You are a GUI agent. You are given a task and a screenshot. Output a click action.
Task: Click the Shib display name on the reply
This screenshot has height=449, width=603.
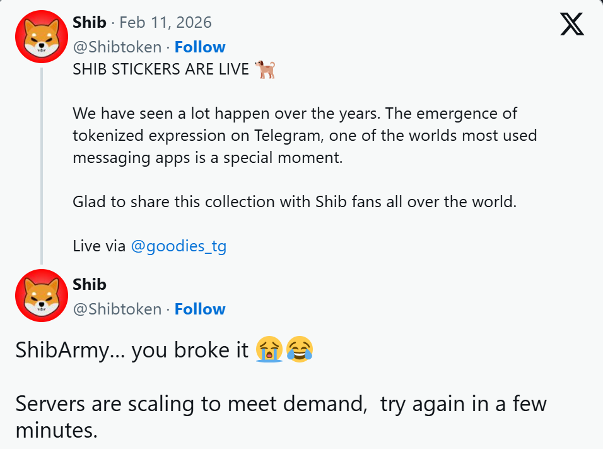click(90, 285)
